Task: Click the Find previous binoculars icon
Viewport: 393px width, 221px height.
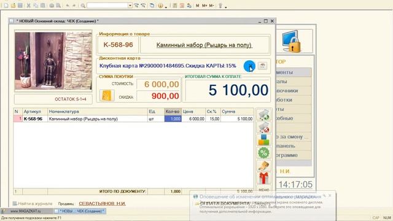Action: click(143, 6)
